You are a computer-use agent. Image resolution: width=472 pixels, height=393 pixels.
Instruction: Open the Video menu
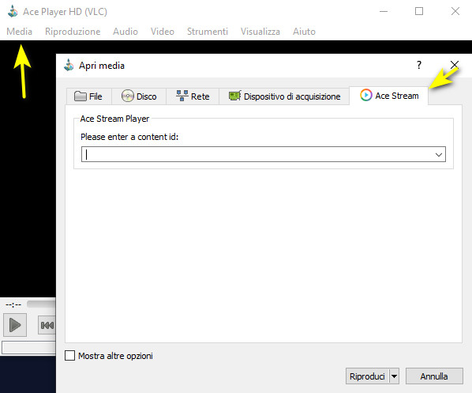point(163,32)
